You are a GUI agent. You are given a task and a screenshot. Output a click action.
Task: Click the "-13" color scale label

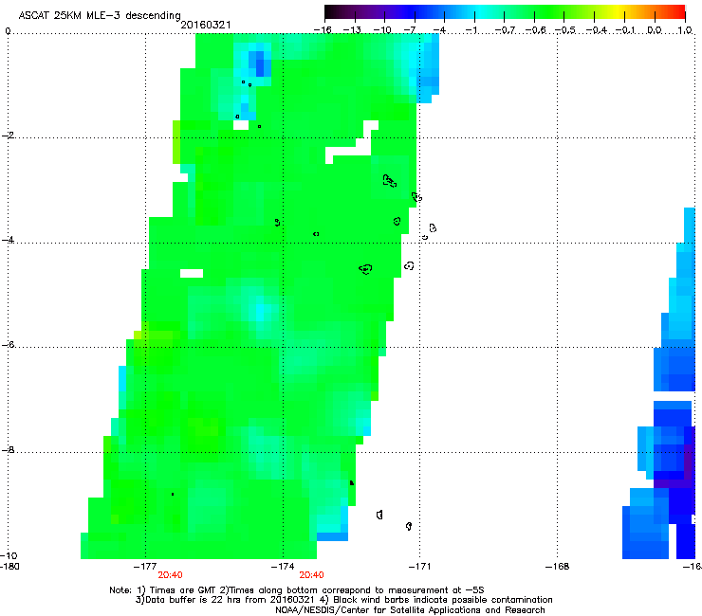tap(352, 30)
